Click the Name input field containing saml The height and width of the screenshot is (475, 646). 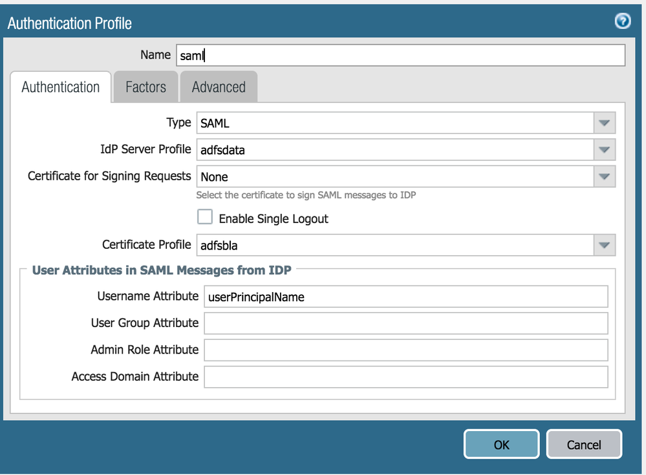pyautogui.click(x=400, y=56)
